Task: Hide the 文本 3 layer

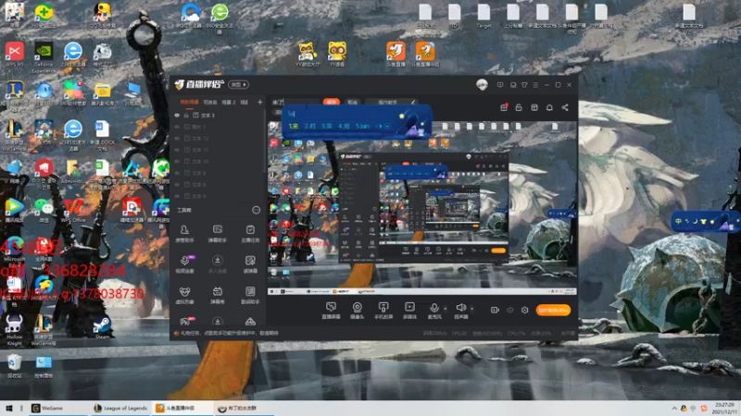Action: click(177, 115)
